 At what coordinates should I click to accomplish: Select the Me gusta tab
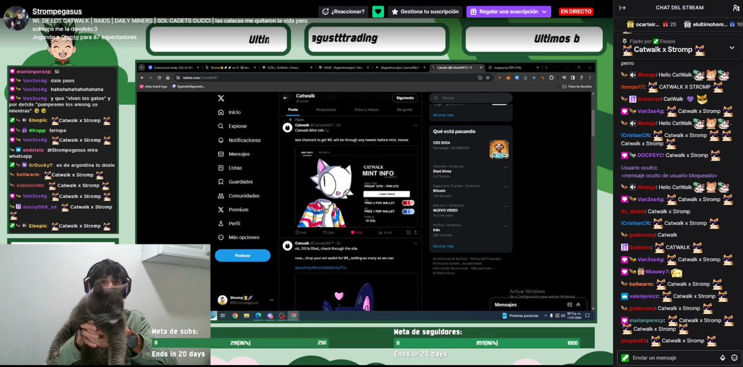[x=404, y=110]
